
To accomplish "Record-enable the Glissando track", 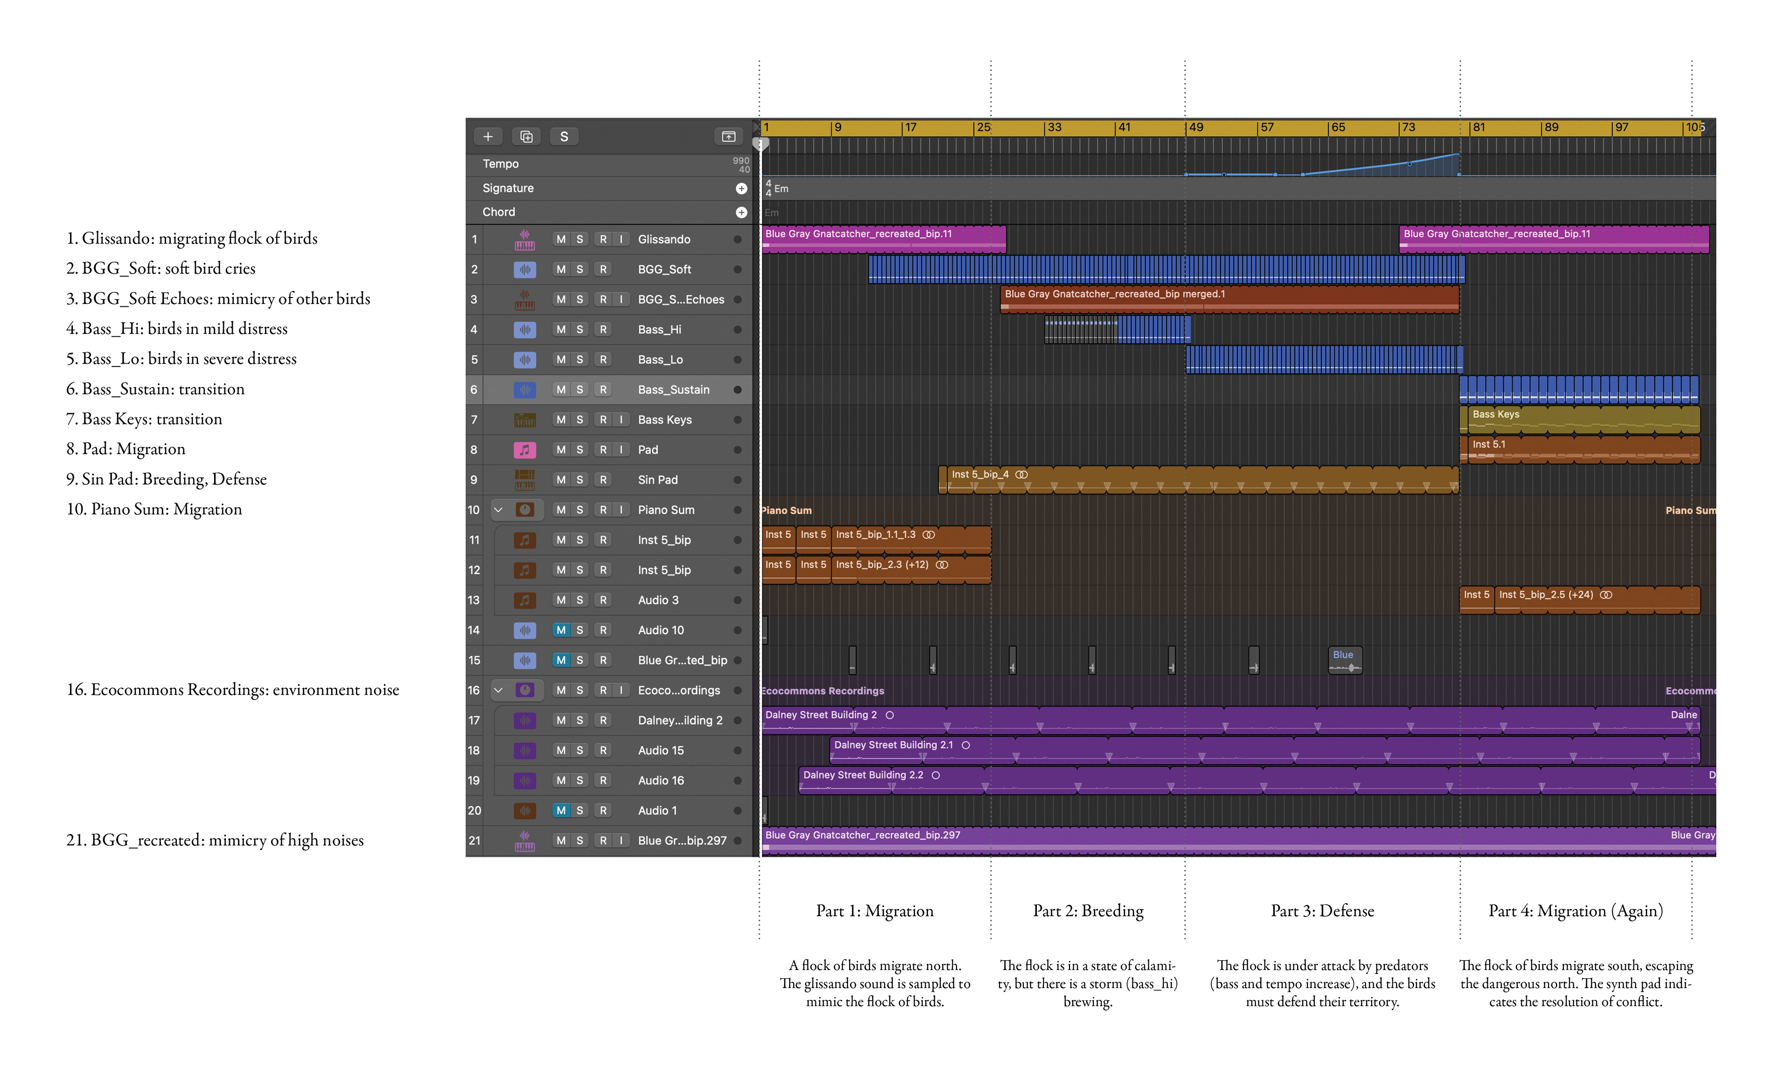I will coord(603,239).
